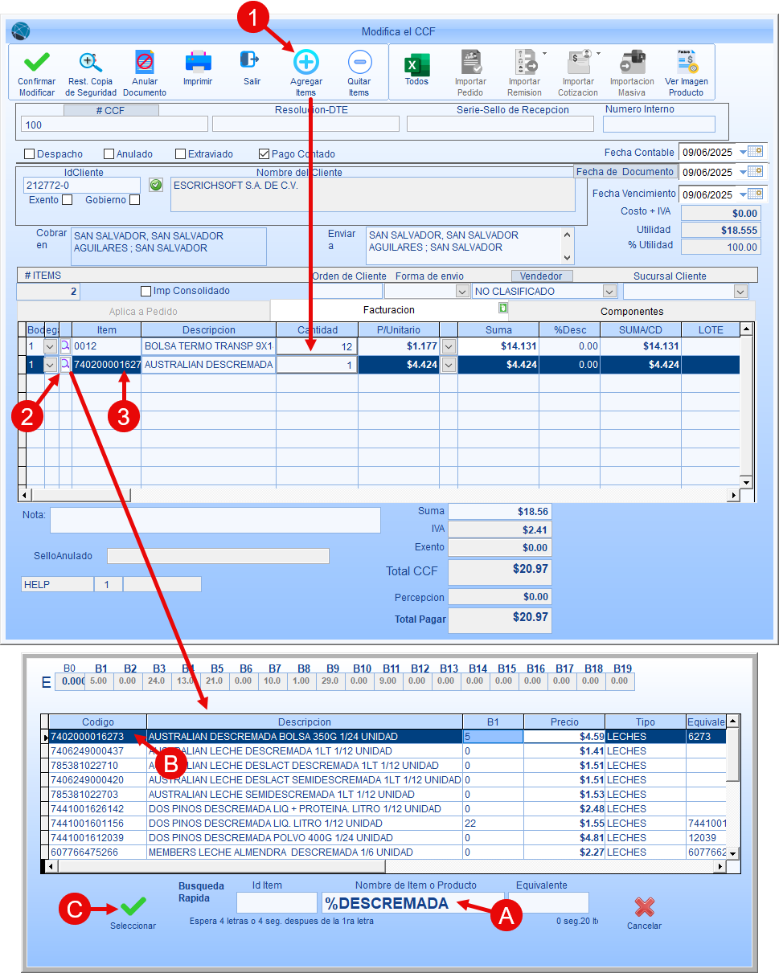
Task: Click Agregar Items plus icon
Action: (306, 62)
